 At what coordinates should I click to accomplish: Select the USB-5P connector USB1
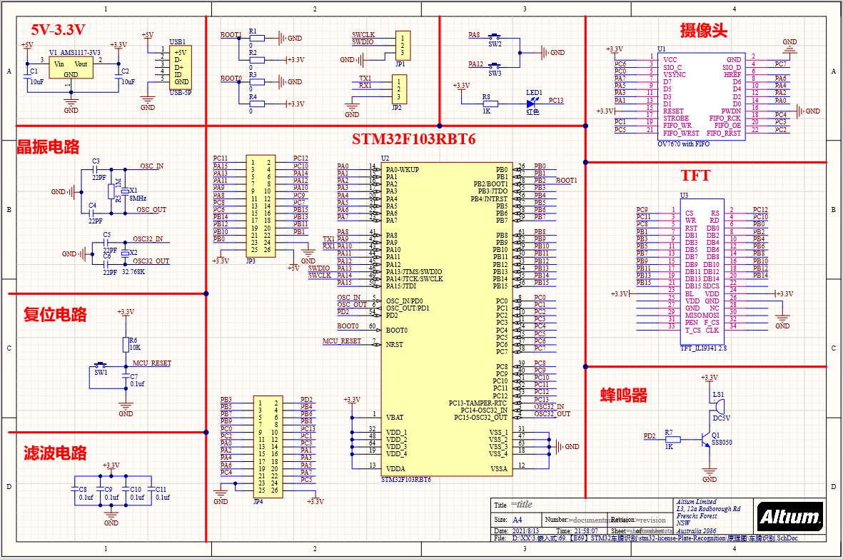coord(181,67)
